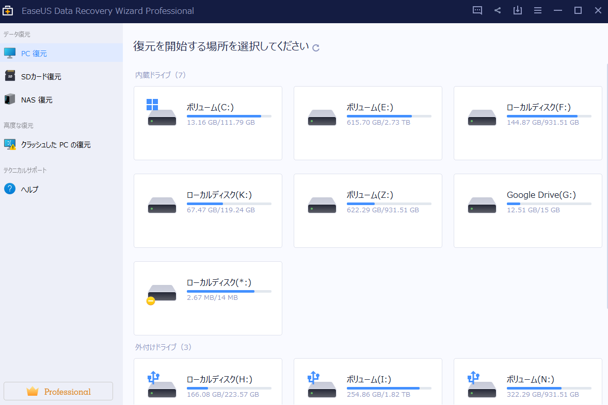
Task: Click the blue question mark help icon
Action: coord(10,189)
